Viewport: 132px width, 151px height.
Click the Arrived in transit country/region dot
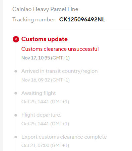(x=16, y=71)
